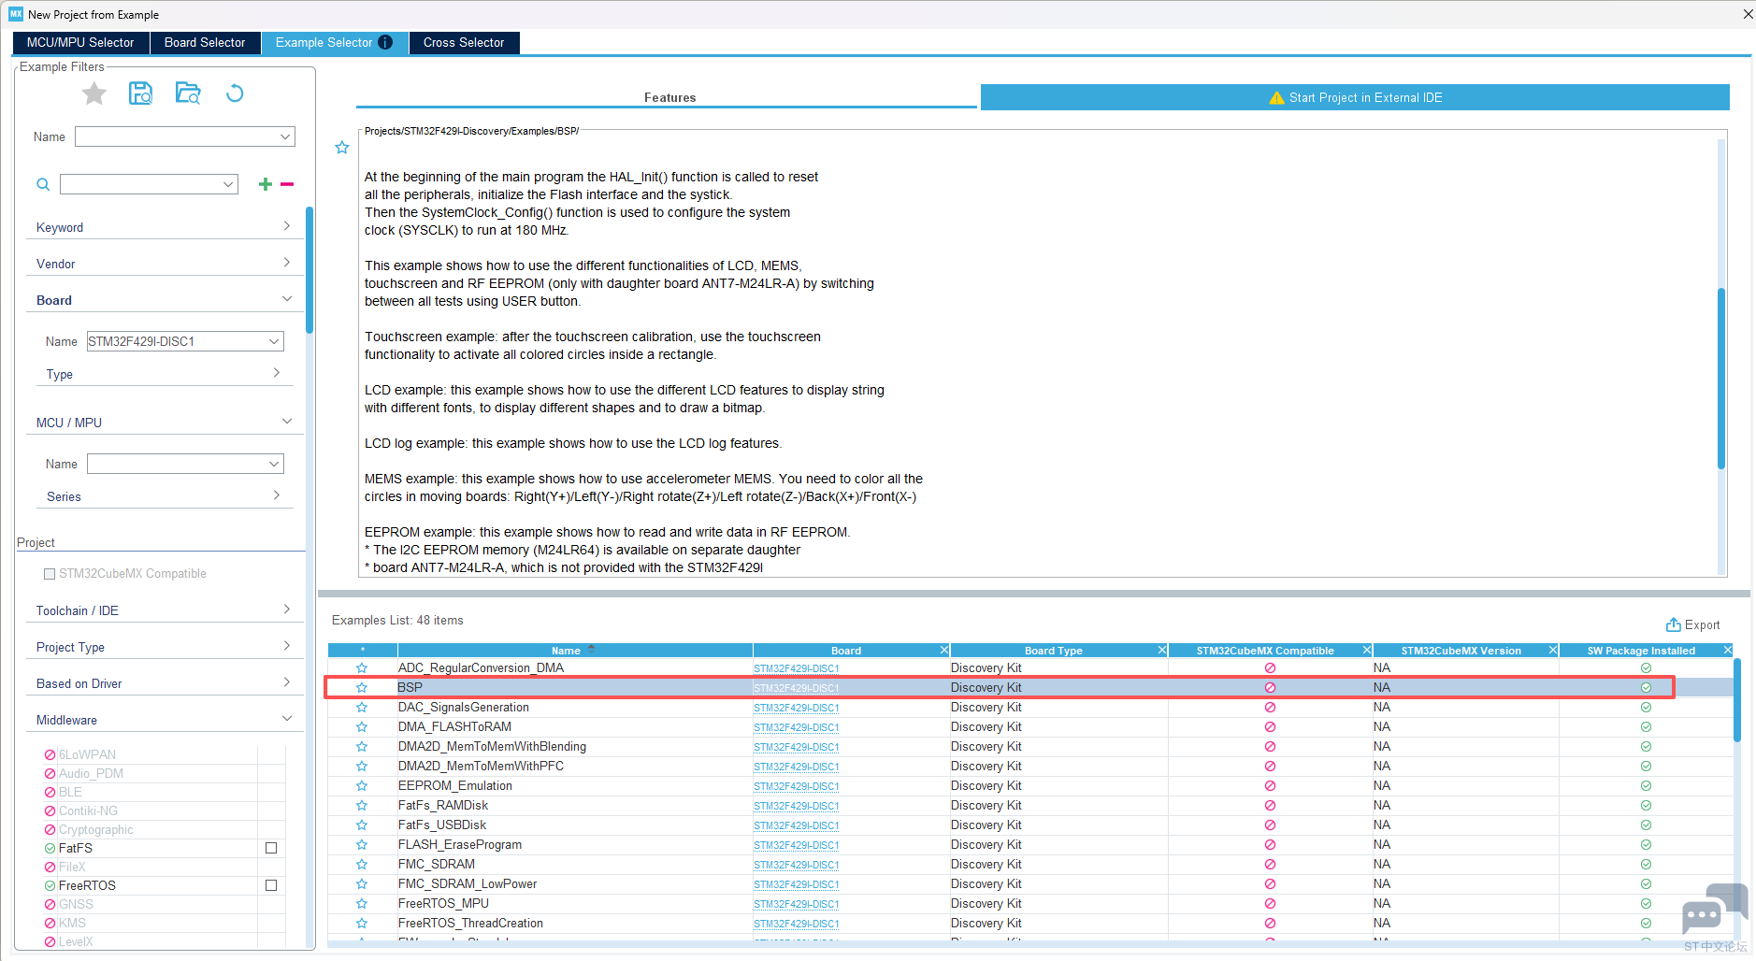This screenshot has width=1756, height=961.
Task: Enable the FatFS middleware checkbox
Action: point(271,848)
